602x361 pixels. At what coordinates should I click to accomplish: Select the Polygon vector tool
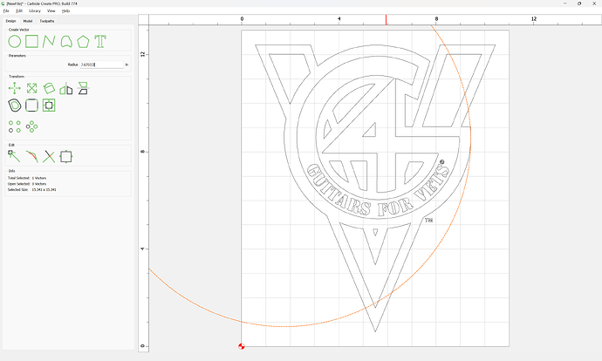click(x=83, y=42)
